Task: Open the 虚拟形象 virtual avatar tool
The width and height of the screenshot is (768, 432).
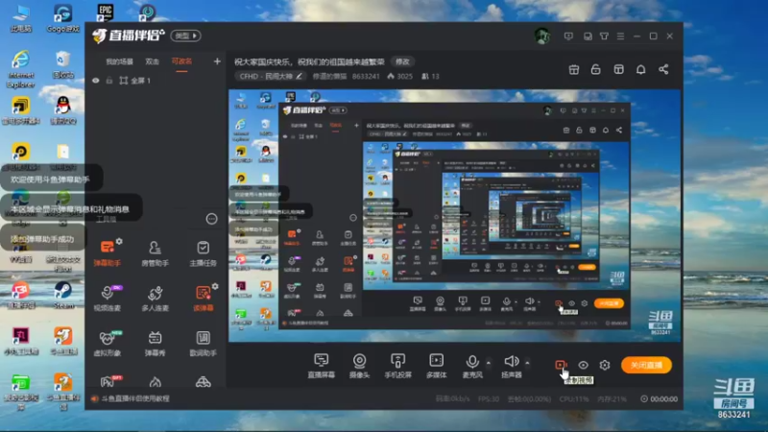Action: coord(108,343)
